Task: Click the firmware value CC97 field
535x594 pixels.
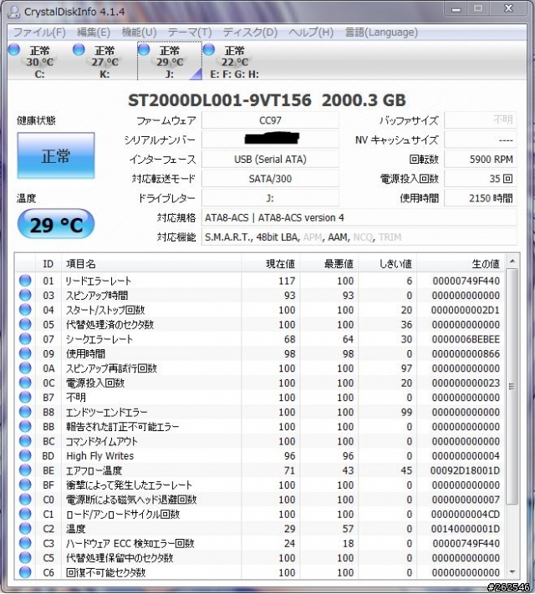Action: tap(270, 120)
